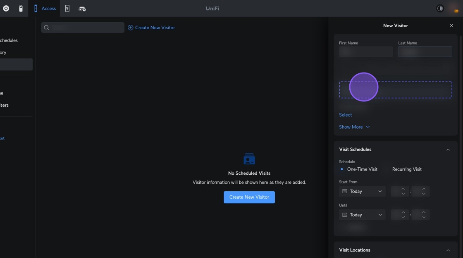Expand the Show More options
The image size is (463, 258).
coord(354,127)
